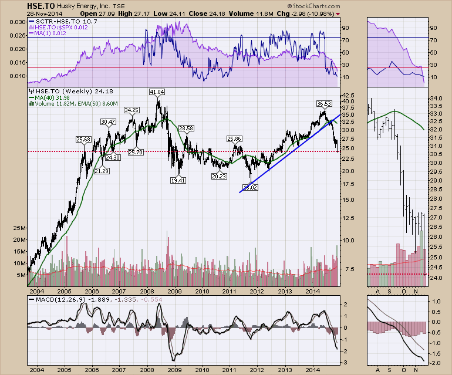This screenshot has height=375, width=452.
Task: Click the 24.30 low price label
Action: point(113,158)
